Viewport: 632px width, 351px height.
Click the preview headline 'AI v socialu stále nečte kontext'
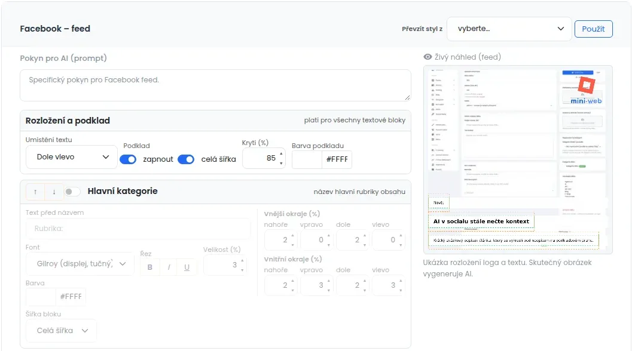[481, 221]
